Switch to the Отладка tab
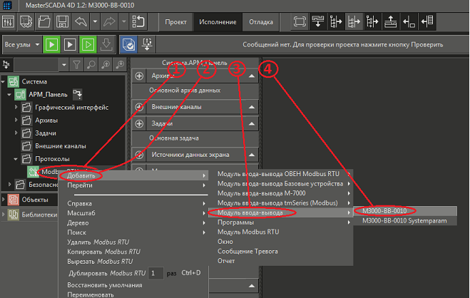This screenshot has height=298, width=470. (x=260, y=22)
